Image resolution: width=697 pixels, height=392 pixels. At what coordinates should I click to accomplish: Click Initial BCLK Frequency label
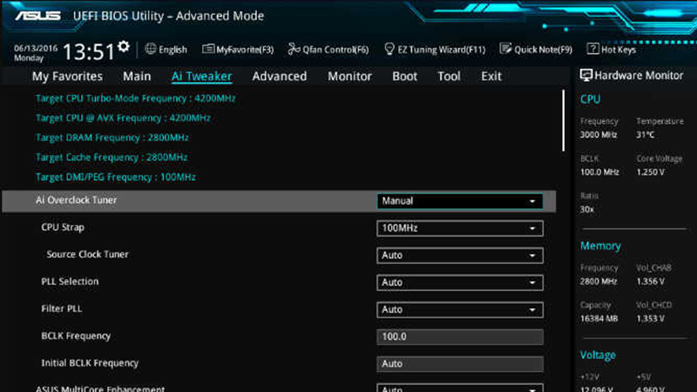point(90,363)
